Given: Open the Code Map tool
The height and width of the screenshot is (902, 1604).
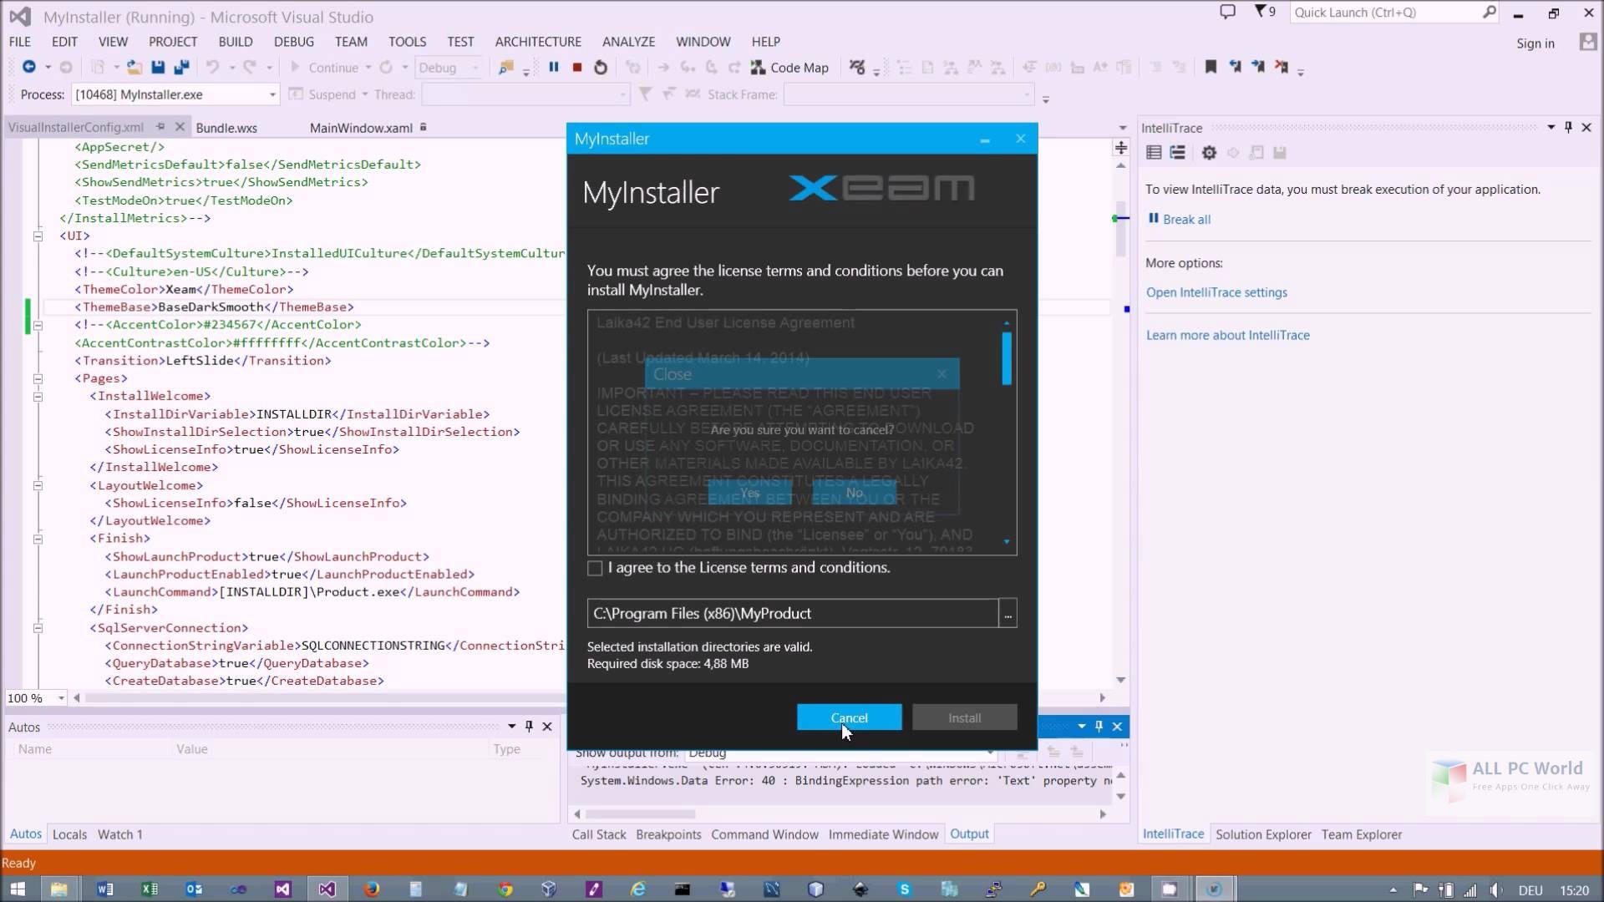Looking at the screenshot, I should [x=789, y=68].
